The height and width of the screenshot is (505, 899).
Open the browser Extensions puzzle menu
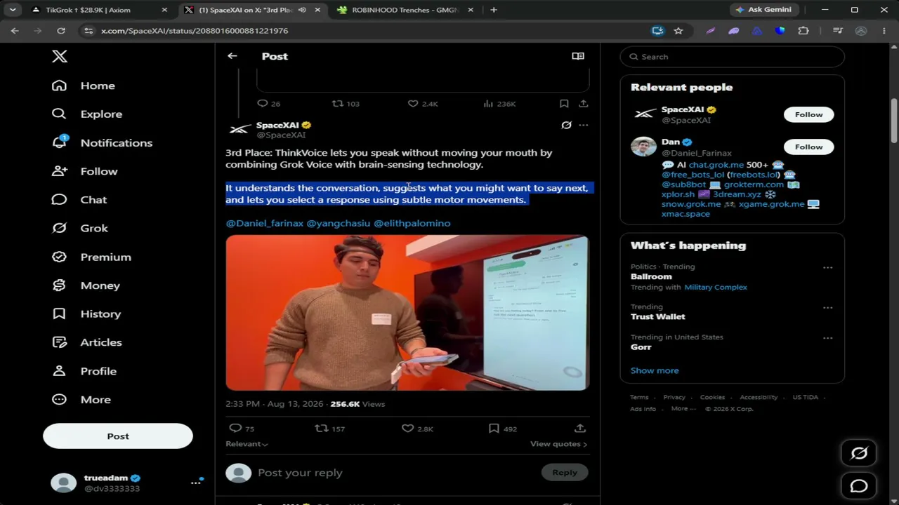803,31
